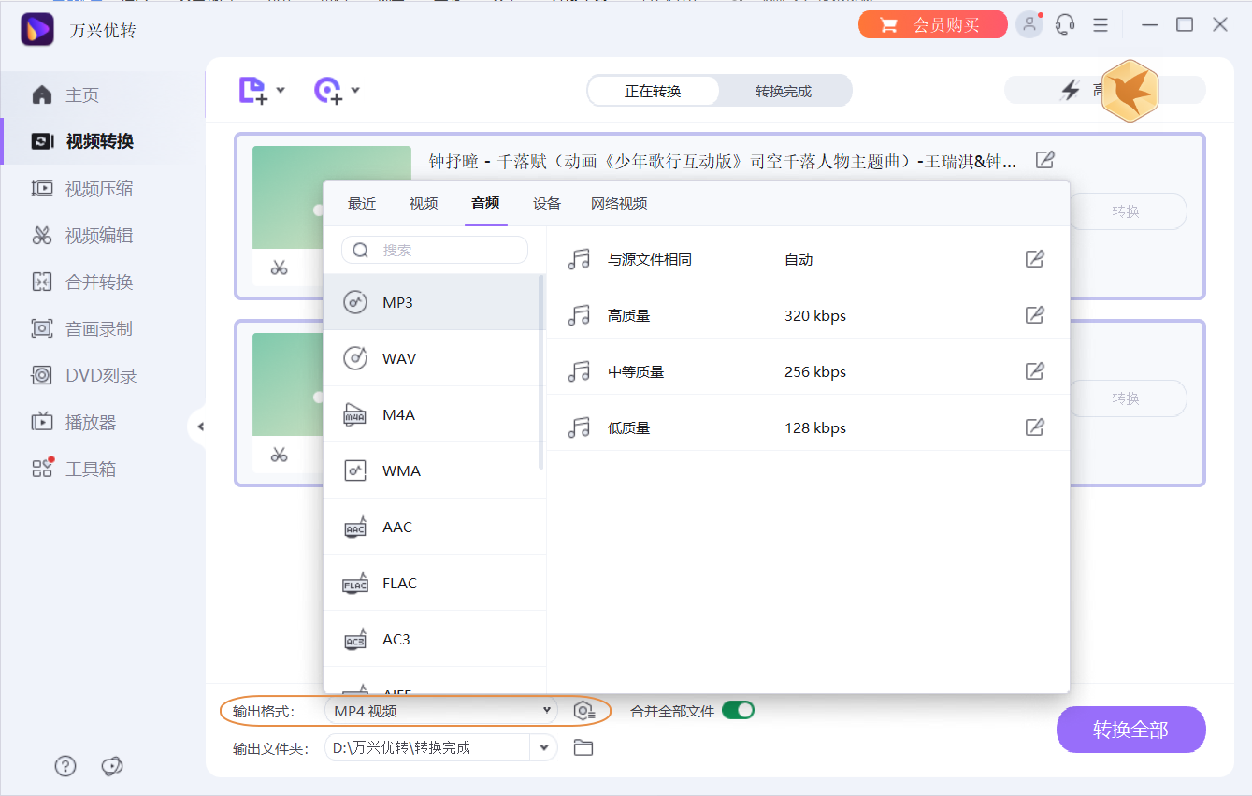Enable the 合并全部文件 switch

click(x=739, y=710)
